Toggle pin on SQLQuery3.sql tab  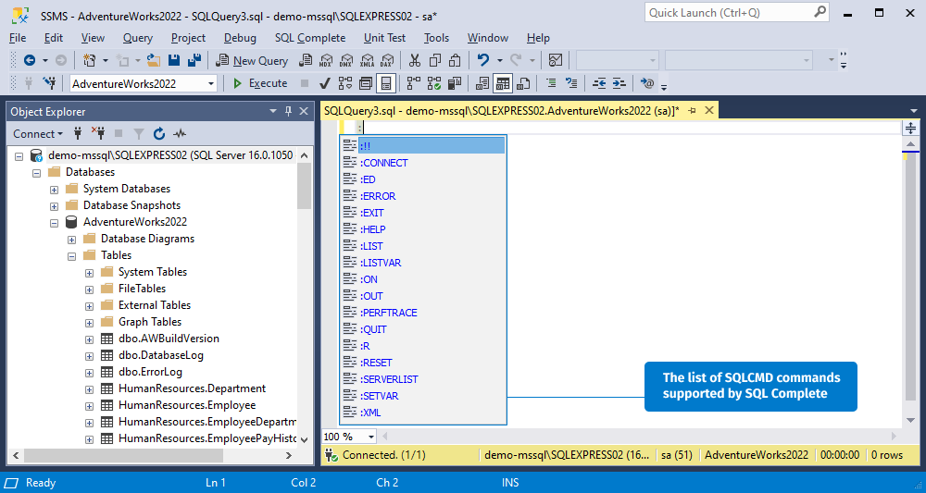692,110
